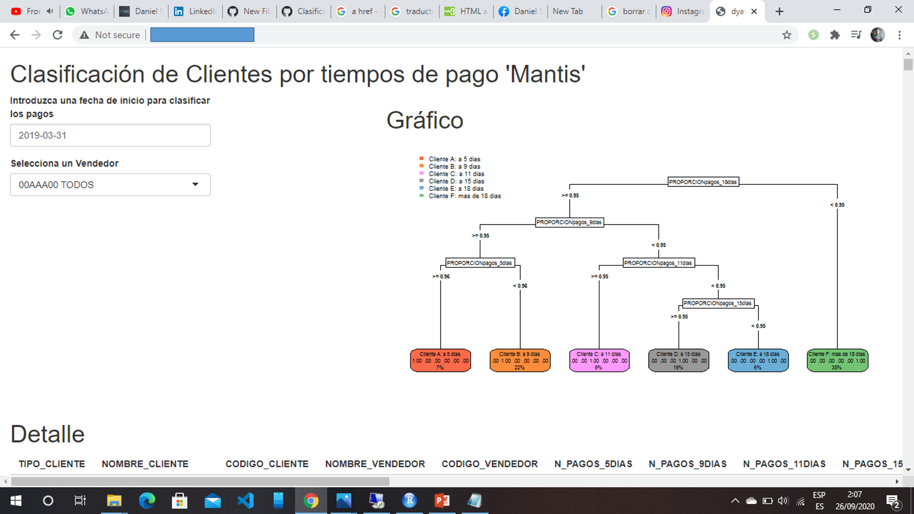Go back to the previous page

(x=15, y=35)
